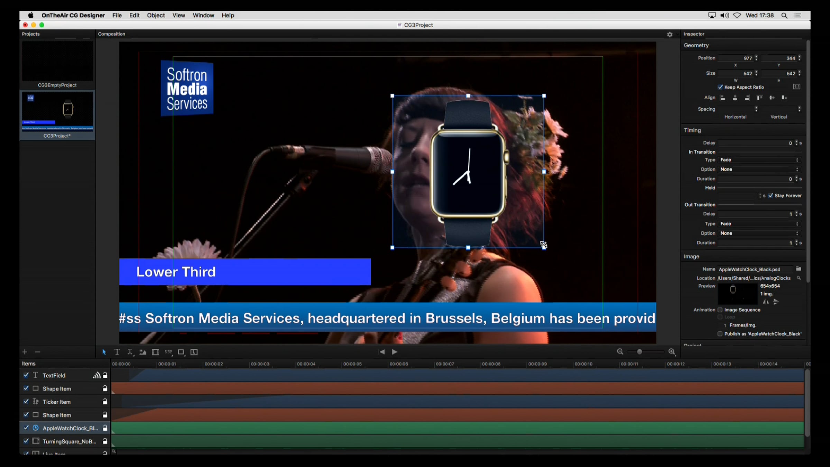Open macOS Spotlight search

click(x=784, y=15)
